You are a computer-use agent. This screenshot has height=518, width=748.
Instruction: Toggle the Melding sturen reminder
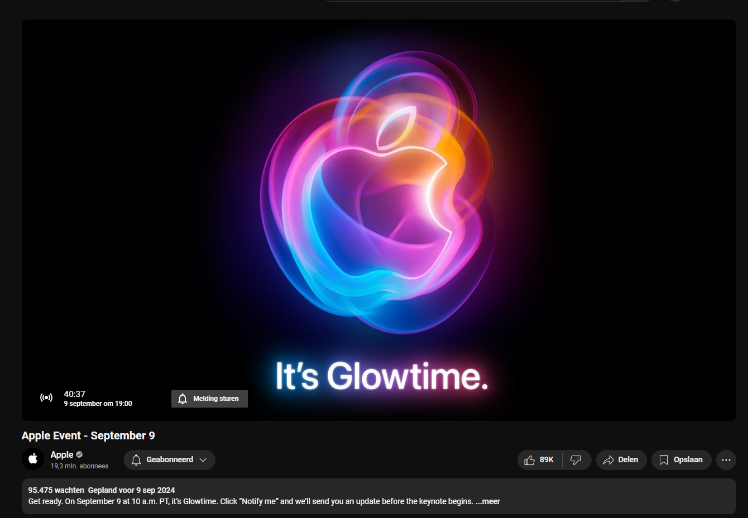(209, 399)
